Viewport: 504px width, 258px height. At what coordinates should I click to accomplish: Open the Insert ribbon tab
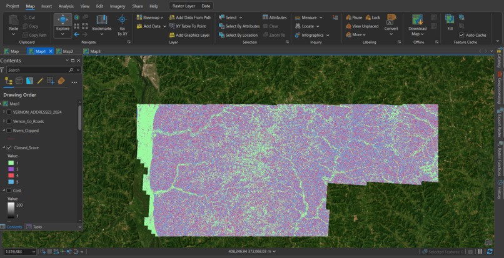[x=46, y=6]
